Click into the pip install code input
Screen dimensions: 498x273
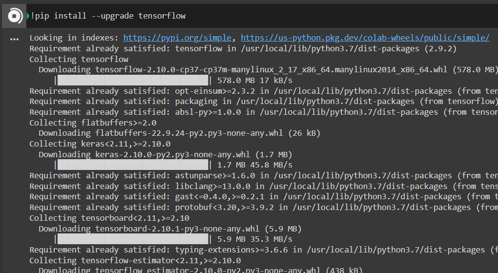point(293,16)
